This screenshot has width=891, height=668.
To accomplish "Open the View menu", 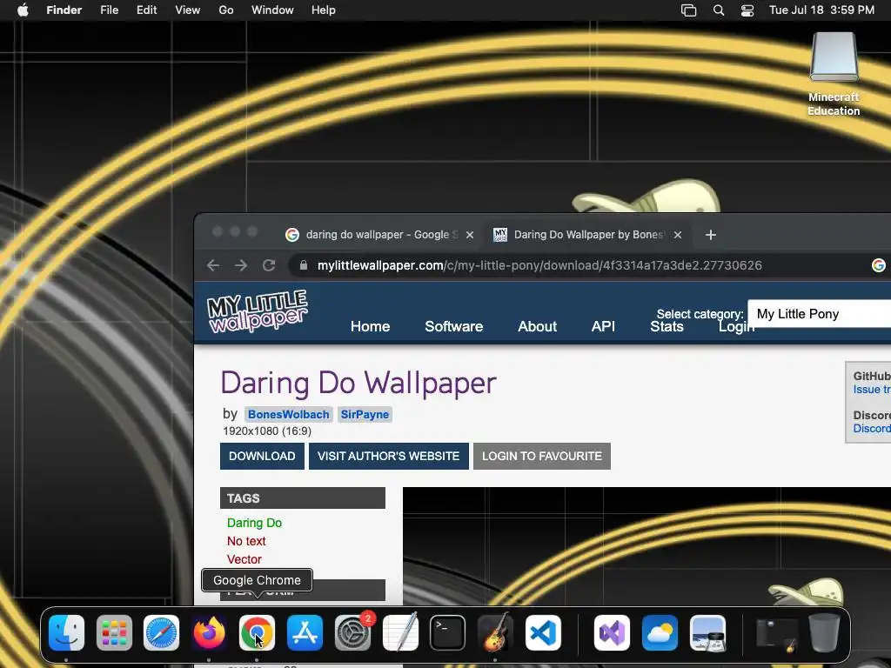I will [x=188, y=10].
